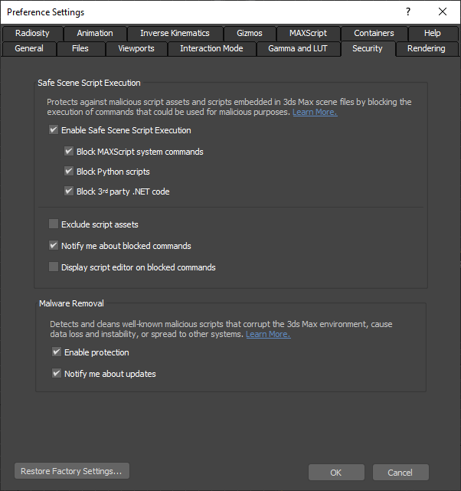Image resolution: width=461 pixels, height=491 pixels.
Task: Toggle Block Python scripts checkbox
Action: coord(69,172)
